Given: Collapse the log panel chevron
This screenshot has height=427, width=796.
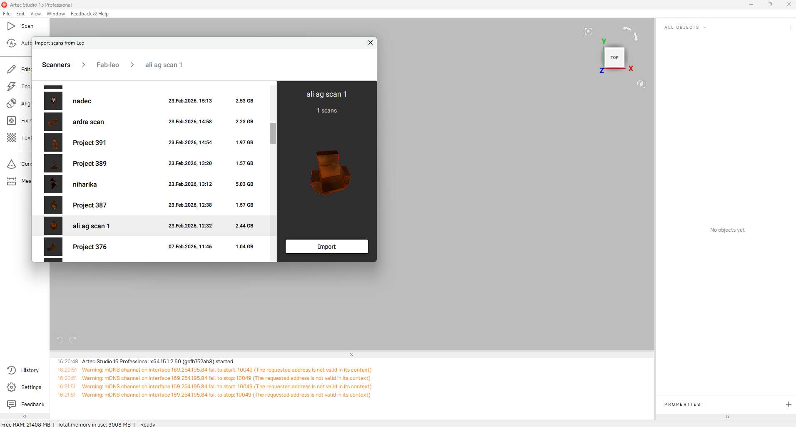Looking at the screenshot, I should coord(351,355).
